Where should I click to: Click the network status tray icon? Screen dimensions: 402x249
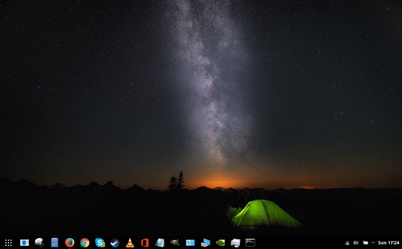[347, 243]
